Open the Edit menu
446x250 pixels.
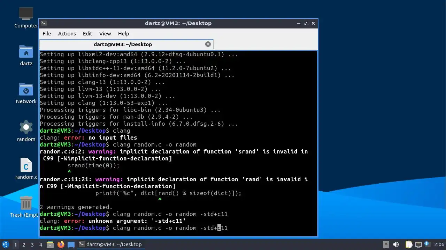click(x=87, y=34)
